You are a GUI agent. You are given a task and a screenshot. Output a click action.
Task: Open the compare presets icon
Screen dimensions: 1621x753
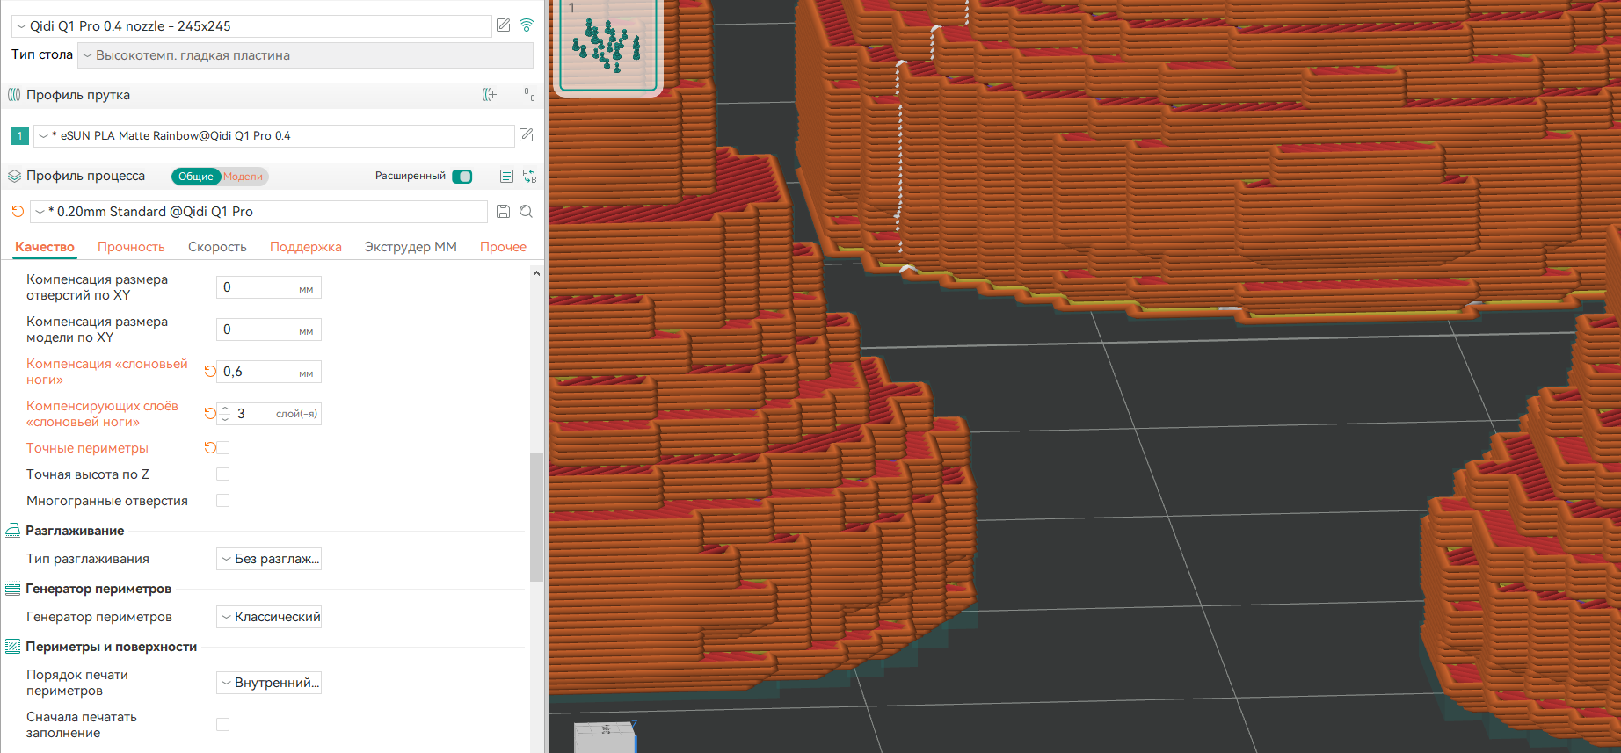click(529, 177)
